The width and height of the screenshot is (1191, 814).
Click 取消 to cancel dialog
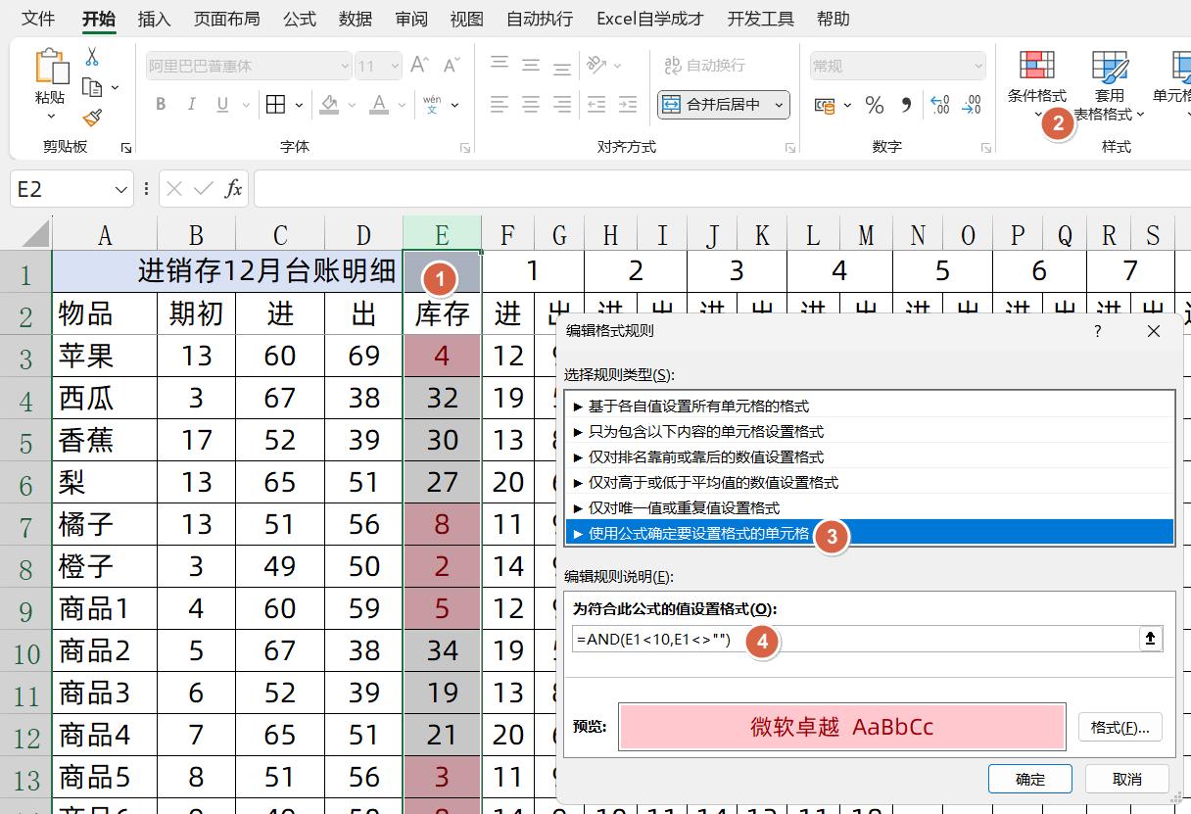[1127, 779]
